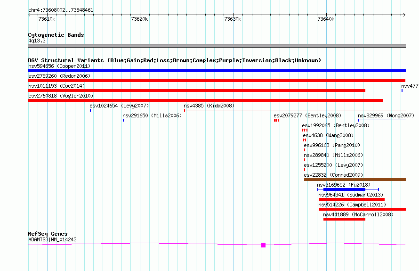The image size is (419, 271).
Task: Click the chr4:73608002..73648461 coordinate label
Action: [61, 10]
